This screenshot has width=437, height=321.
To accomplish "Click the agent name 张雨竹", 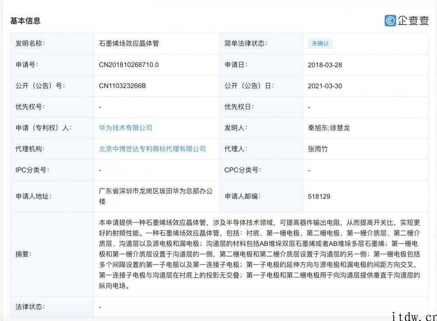I will [x=318, y=149].
